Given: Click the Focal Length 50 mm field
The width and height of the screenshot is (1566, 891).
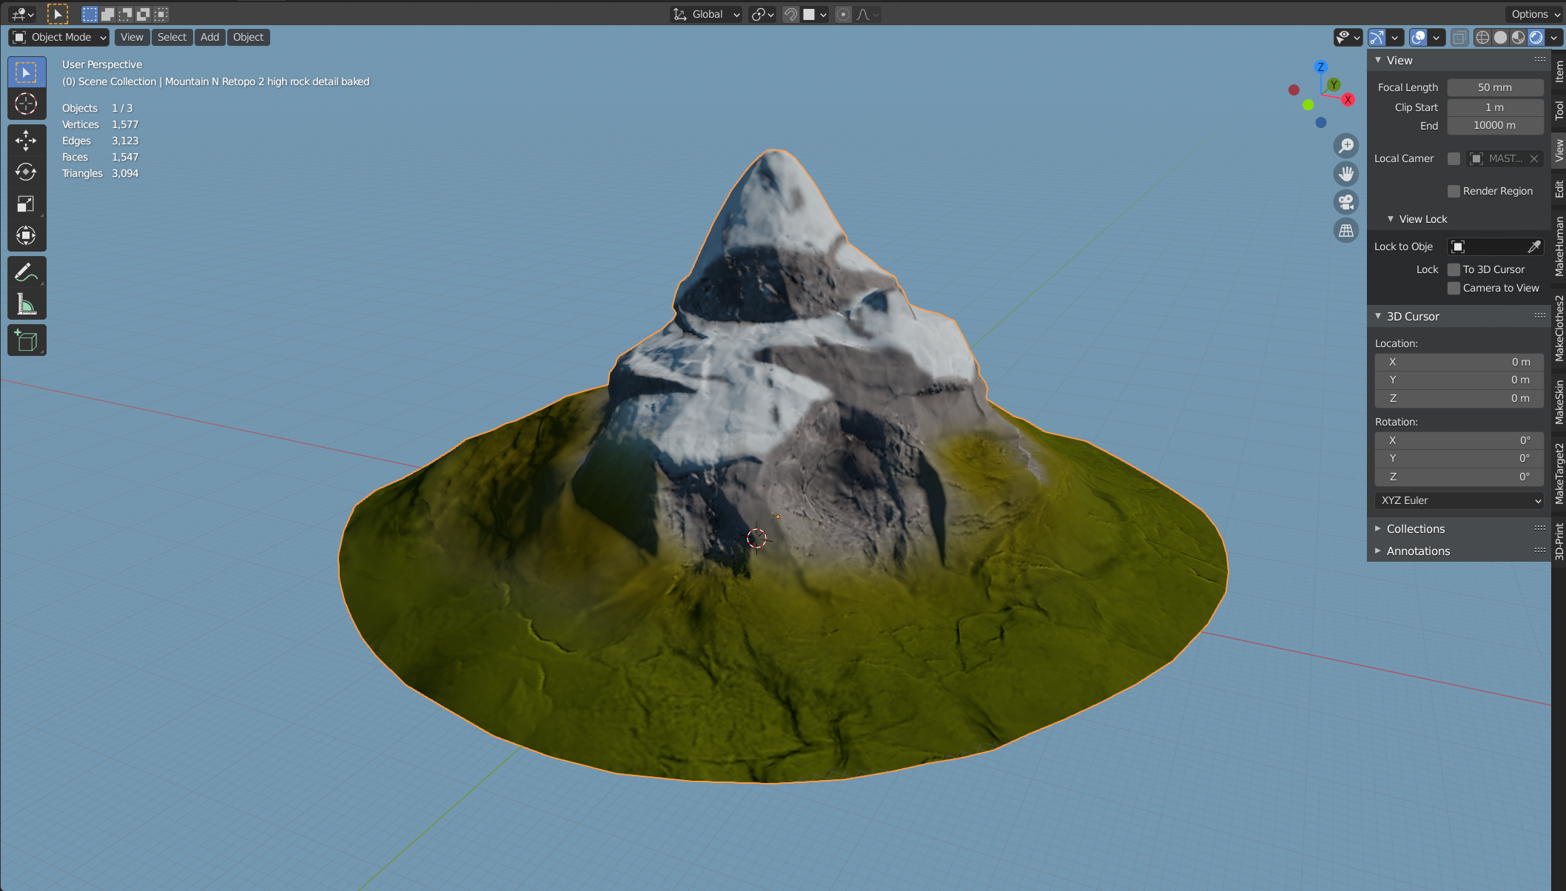Looking at the screenshot, I should 1494,87.
